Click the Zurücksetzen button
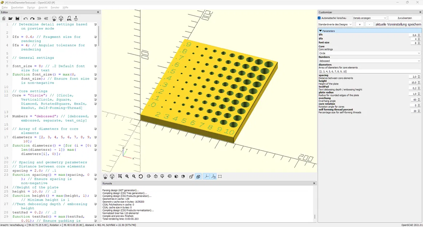The width and height of the screenshot is (423, 227). pyautogui.click(x=405, y=18)
